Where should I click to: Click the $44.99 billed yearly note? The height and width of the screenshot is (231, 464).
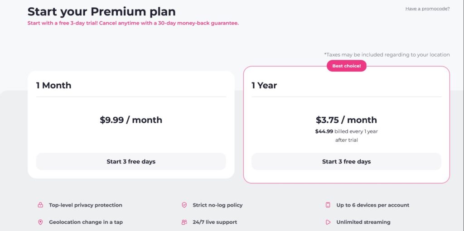click(x=346, y=136)
